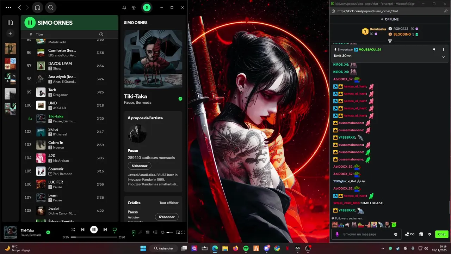451x254 pixels.
Task: Click Titre column header
Action: tap(39, 34)
